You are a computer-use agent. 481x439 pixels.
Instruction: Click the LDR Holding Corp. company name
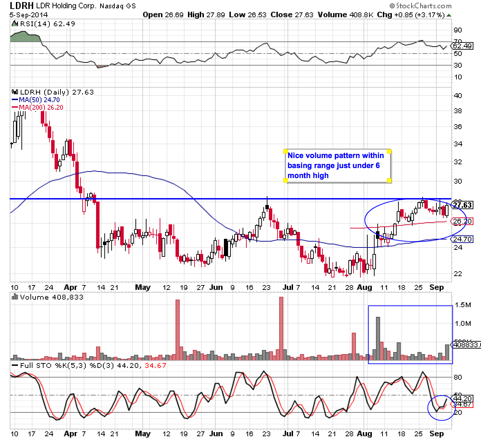tap(66, 6)
